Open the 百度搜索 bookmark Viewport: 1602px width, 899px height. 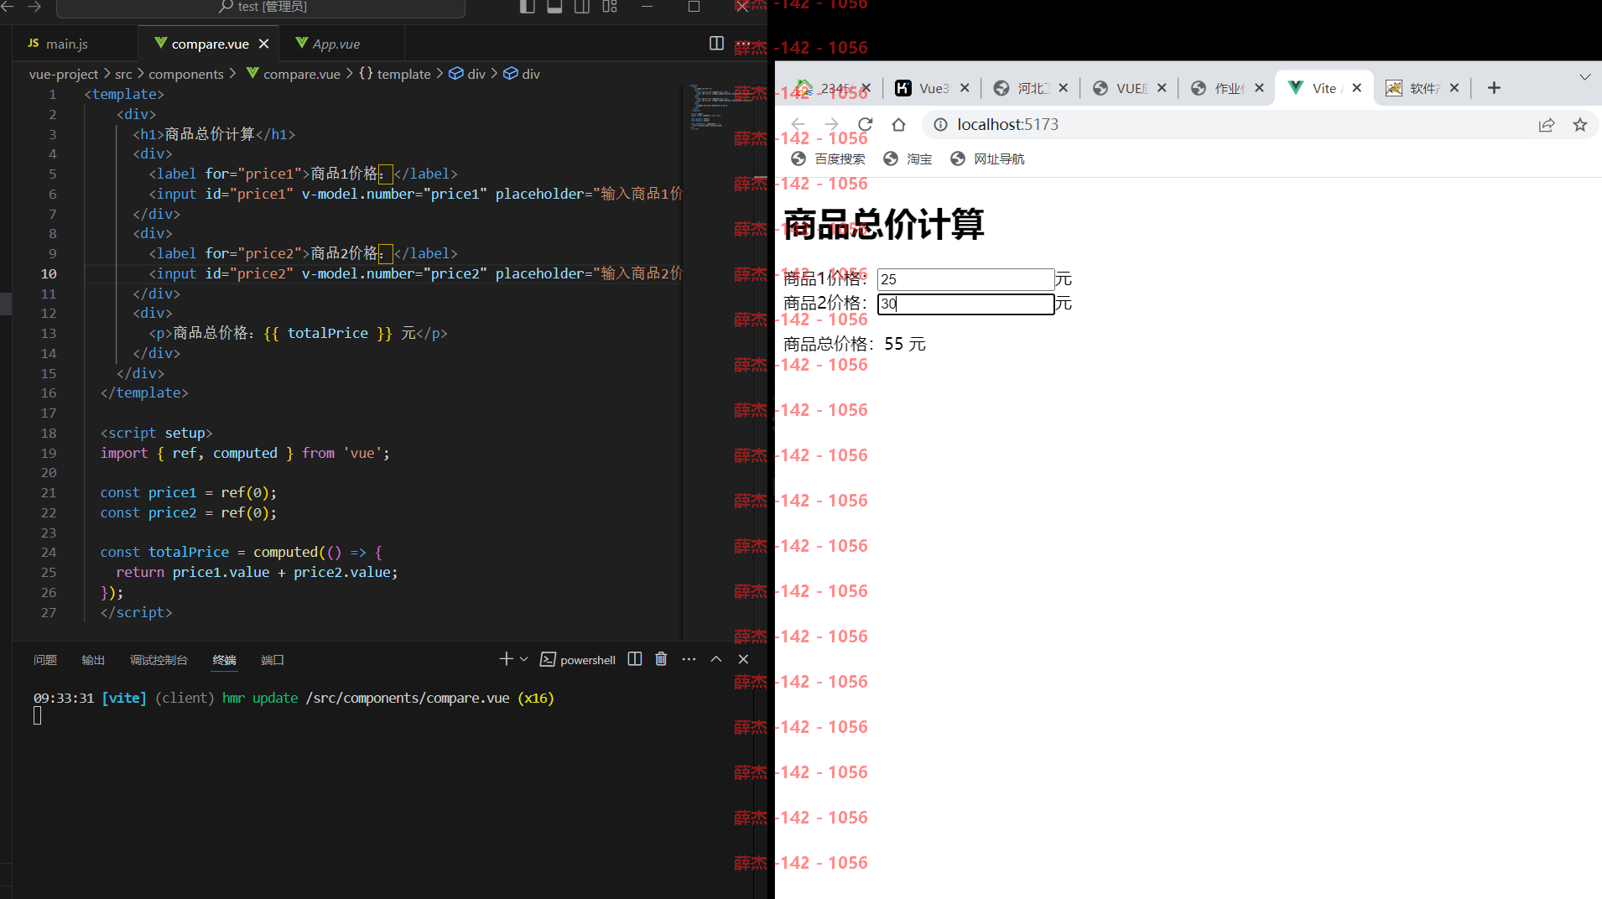tap(828, 158)
